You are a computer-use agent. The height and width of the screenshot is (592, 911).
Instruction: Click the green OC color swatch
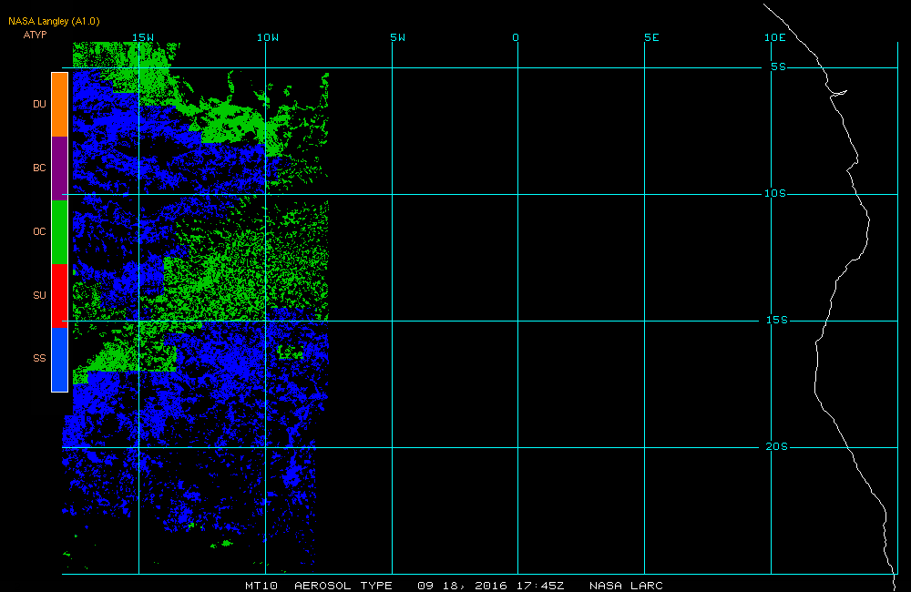(x=60, y=232)
